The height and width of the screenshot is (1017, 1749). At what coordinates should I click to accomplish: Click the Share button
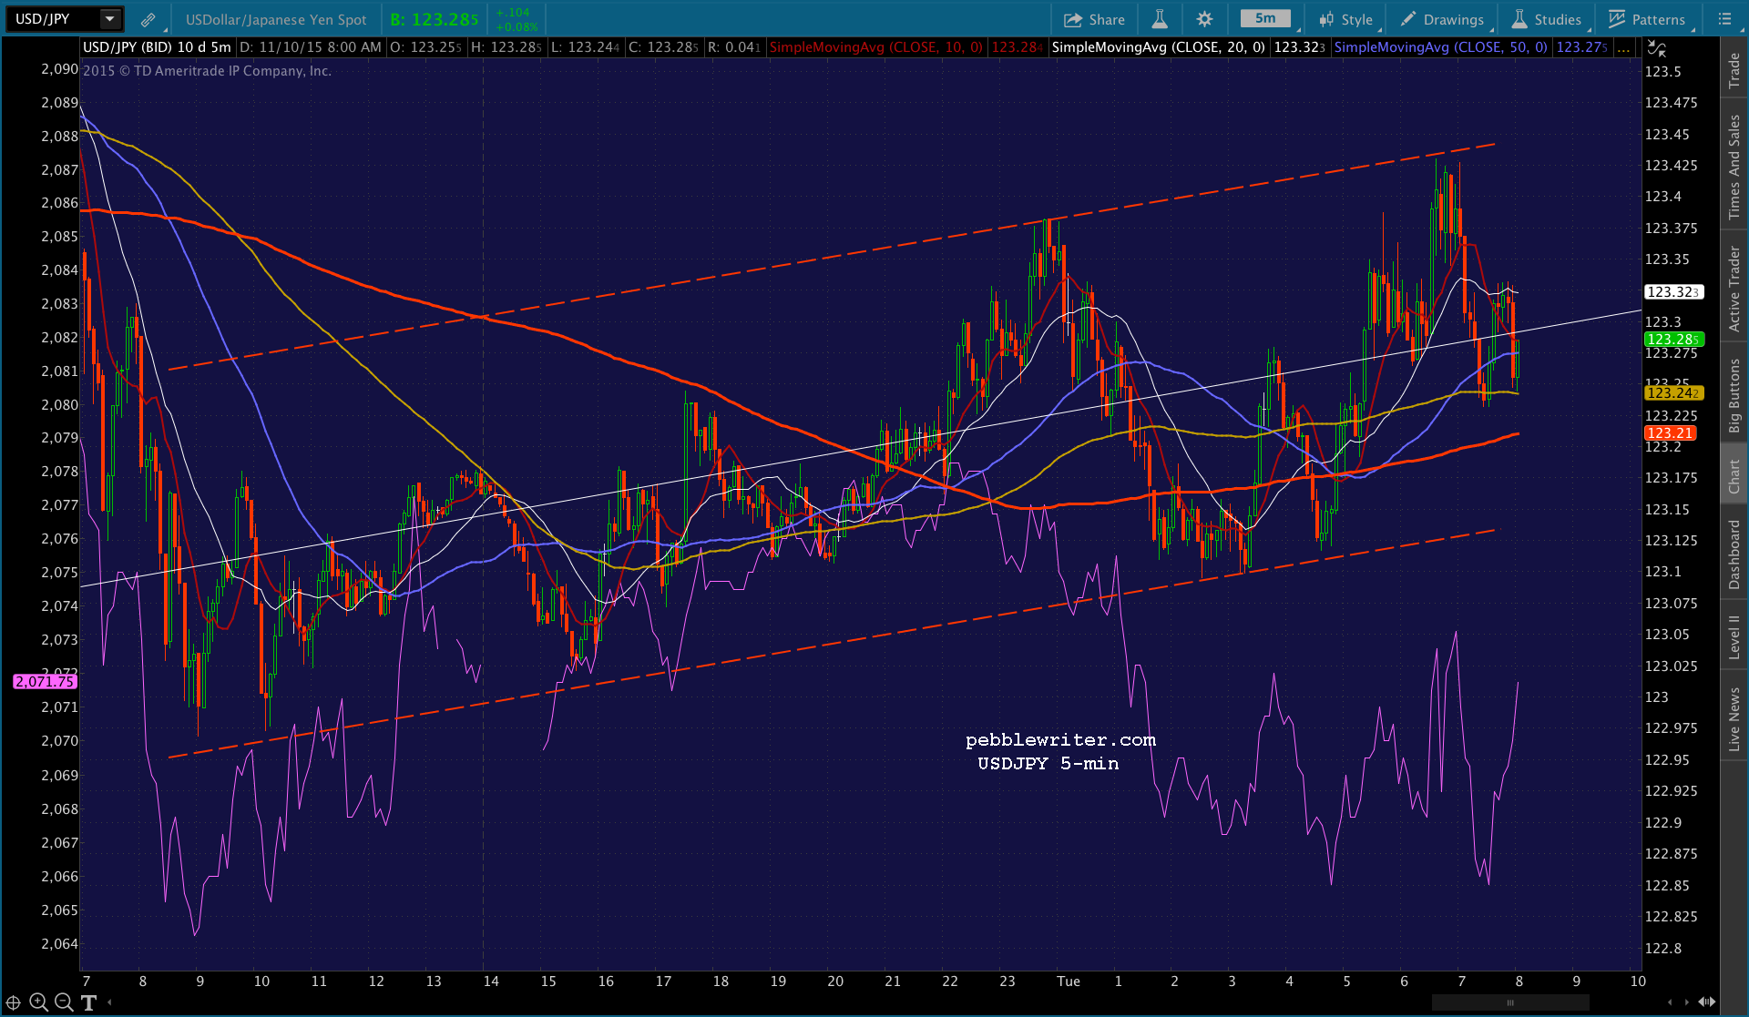coord(1095,19)
